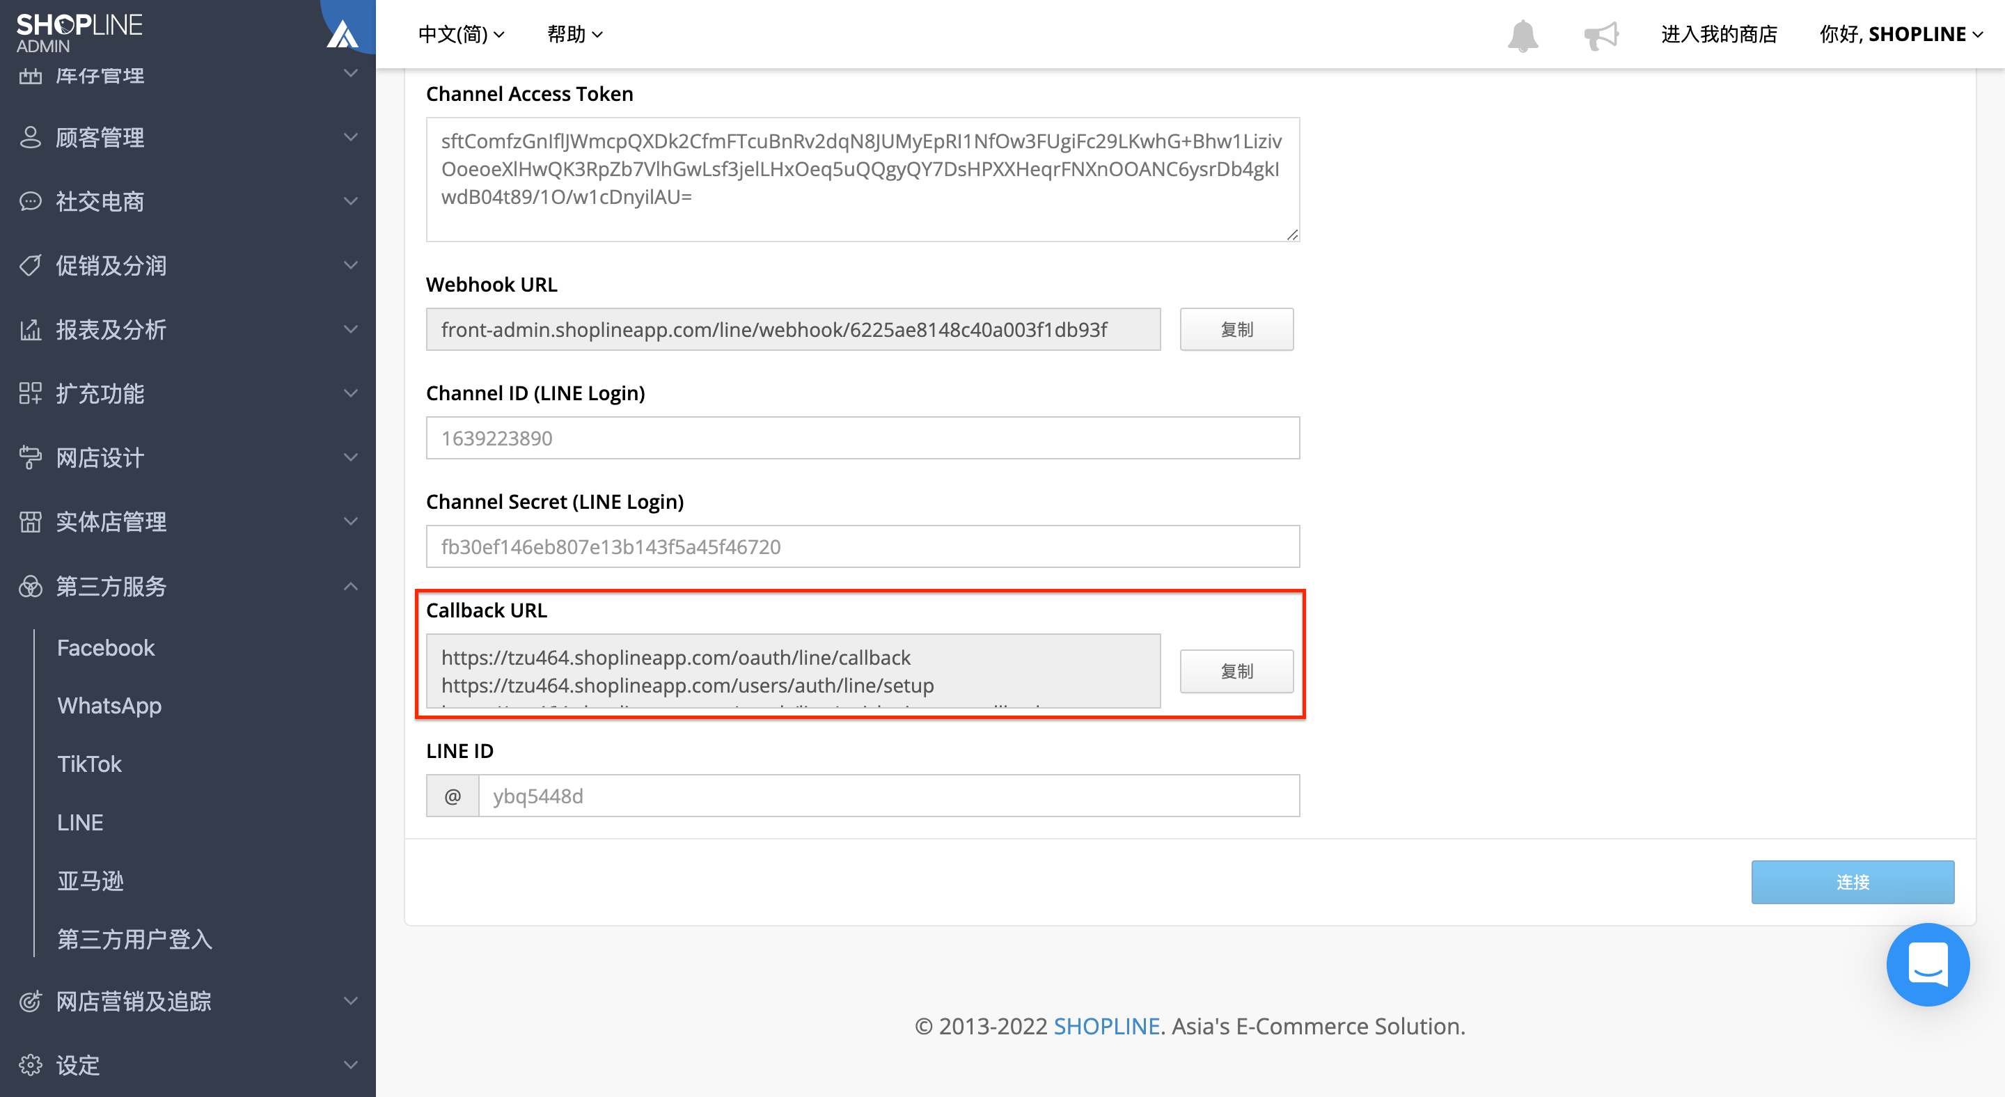The height and width of the screenshot is (1097, 2005).
Task: Open the 你好, SHOPLINE account dropdown
Action: point(1901,34)
